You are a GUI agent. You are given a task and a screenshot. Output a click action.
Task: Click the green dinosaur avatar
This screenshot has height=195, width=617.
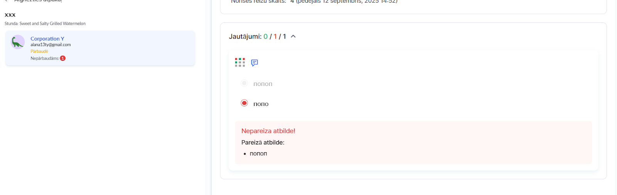[18, 42]
